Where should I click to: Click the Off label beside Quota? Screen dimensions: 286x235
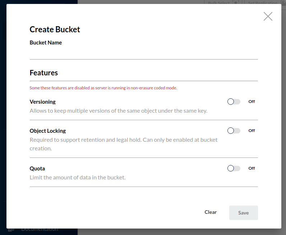click(252, 168)
